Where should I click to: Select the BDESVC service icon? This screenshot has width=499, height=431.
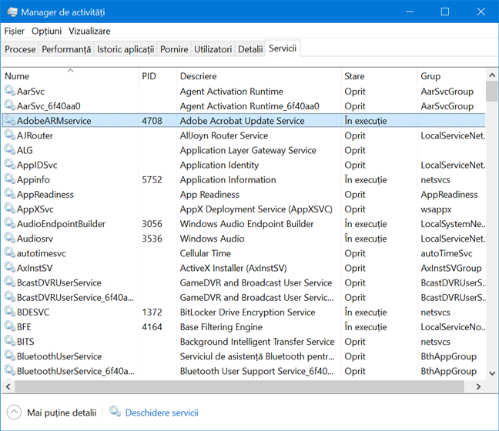9,312
